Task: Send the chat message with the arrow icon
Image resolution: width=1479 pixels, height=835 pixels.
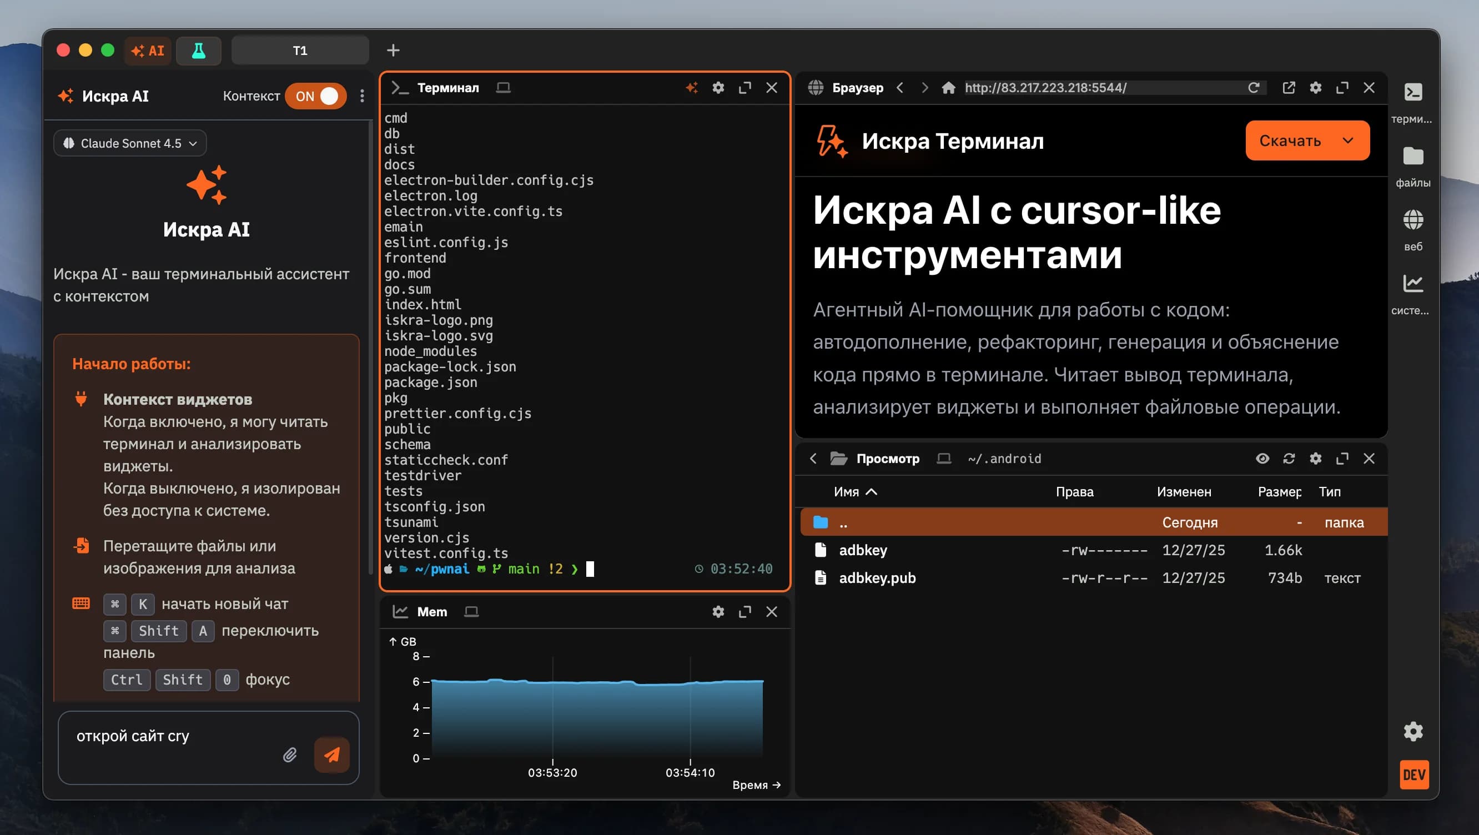Action: point(331,755)
